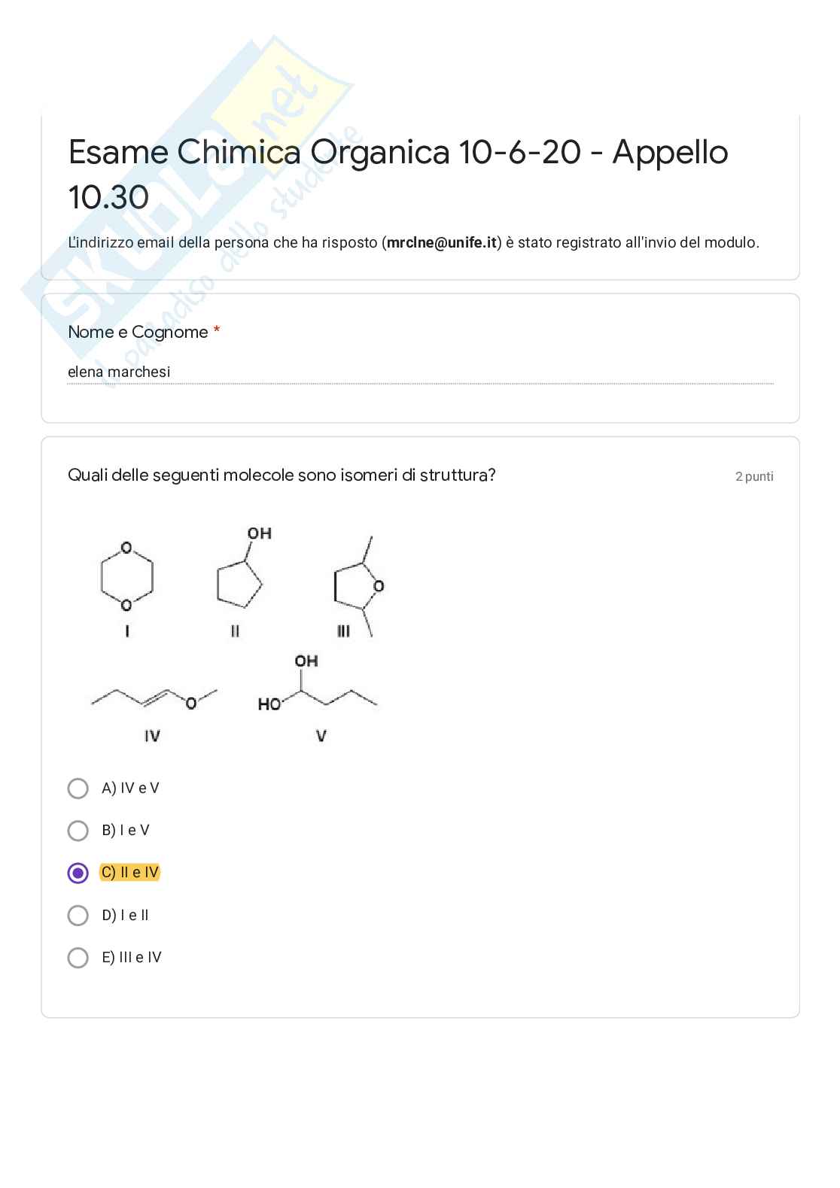Click the enol ether structure labeled IV
This screenshot has width=840, height=1188.
coord(154,698)
